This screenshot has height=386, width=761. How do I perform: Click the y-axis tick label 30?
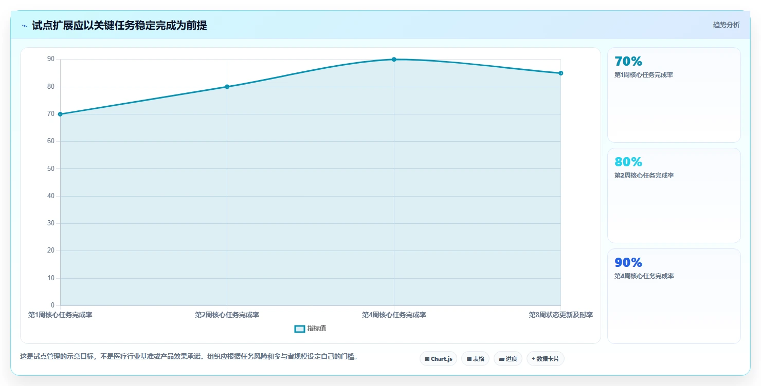pyautogui.click(x=51, y=223)
